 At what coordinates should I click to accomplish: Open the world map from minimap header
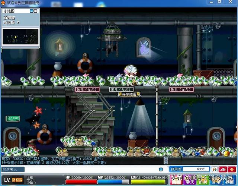[35, 11]
